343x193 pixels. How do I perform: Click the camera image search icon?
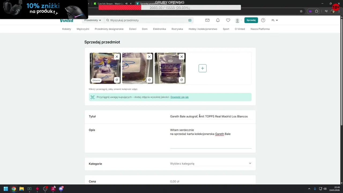coord(190,20)
